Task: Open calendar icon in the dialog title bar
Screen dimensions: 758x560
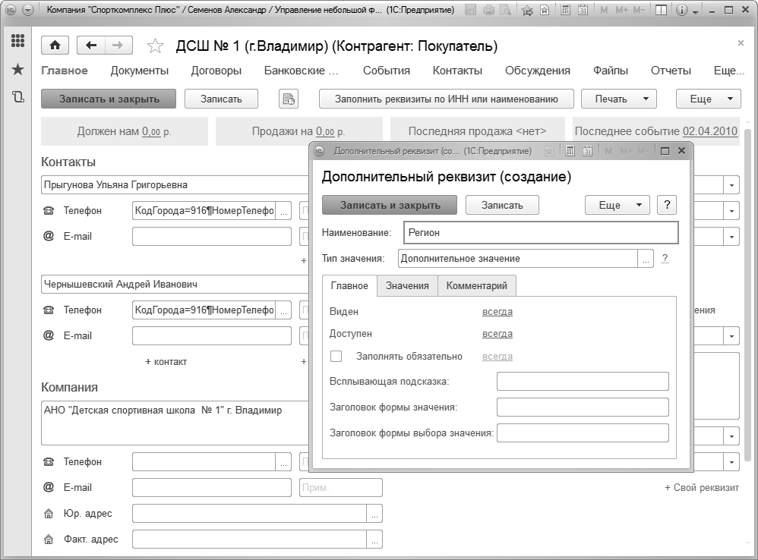Action: (587, 151)
